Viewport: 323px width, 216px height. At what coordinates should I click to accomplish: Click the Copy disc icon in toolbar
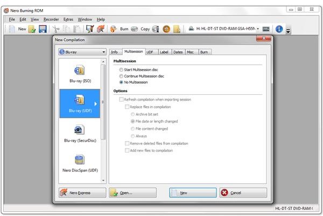point(134,29)
